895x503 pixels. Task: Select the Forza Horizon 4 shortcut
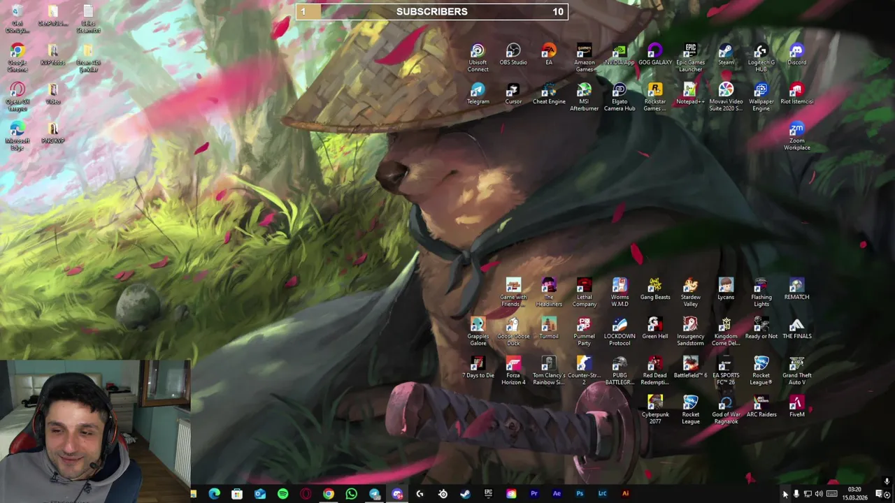tap(513, 370)
